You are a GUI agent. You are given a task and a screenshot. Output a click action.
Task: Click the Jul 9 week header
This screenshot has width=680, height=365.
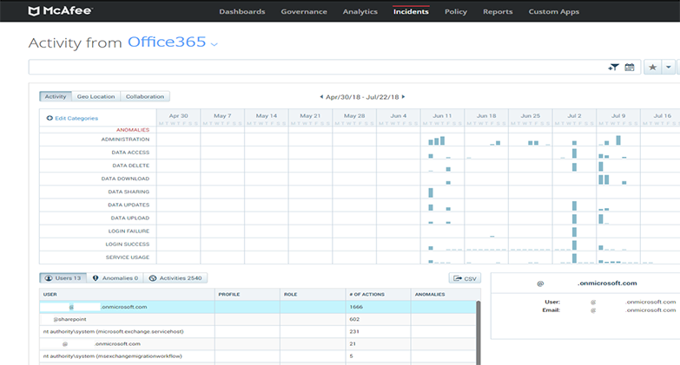point(618,115)
